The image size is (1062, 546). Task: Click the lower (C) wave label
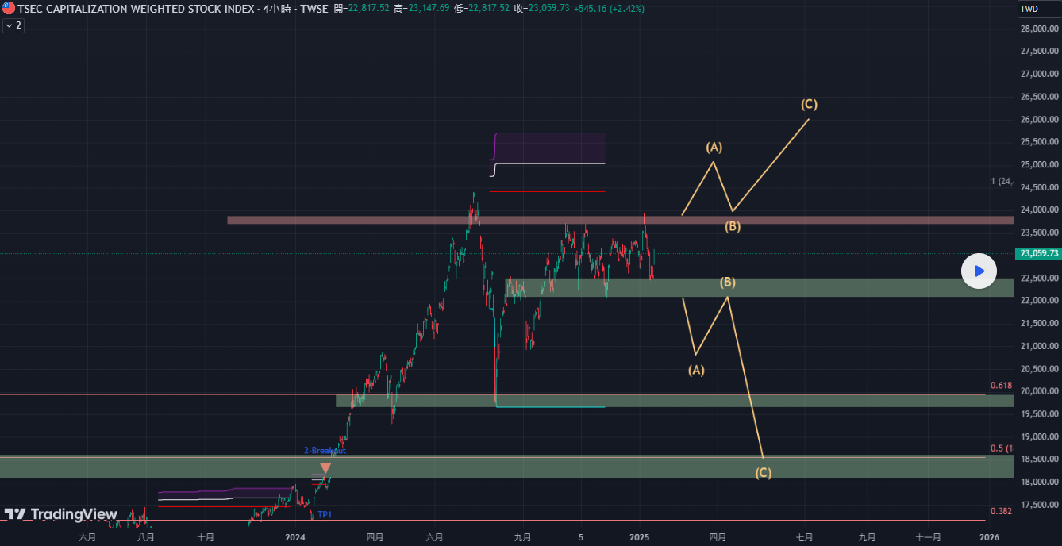[763, 473]
